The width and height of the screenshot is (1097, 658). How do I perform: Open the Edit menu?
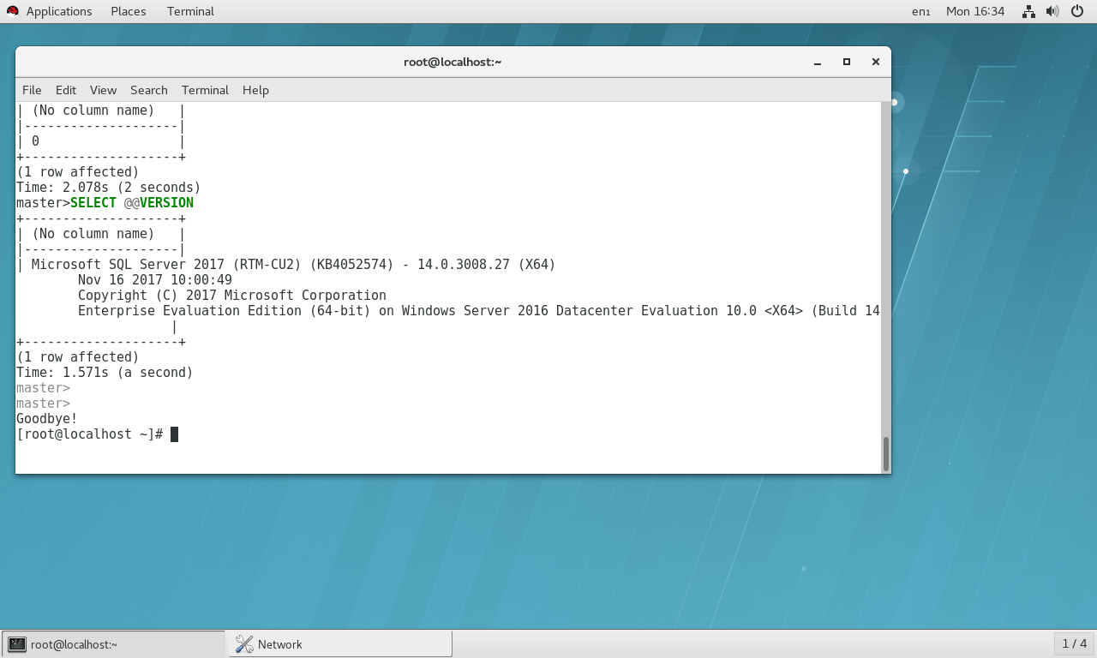click(66, 90)
